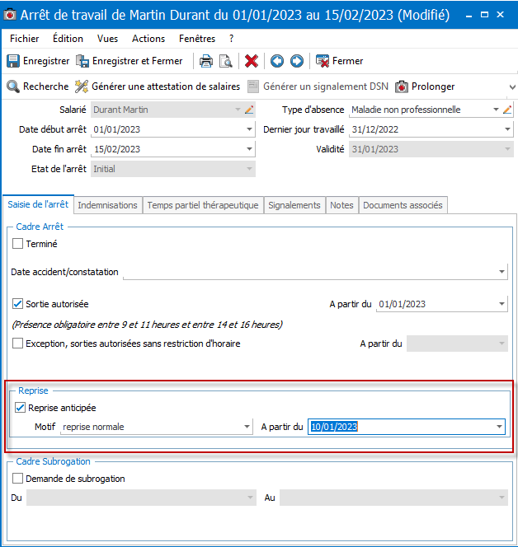Open the ? help menu

231,39
